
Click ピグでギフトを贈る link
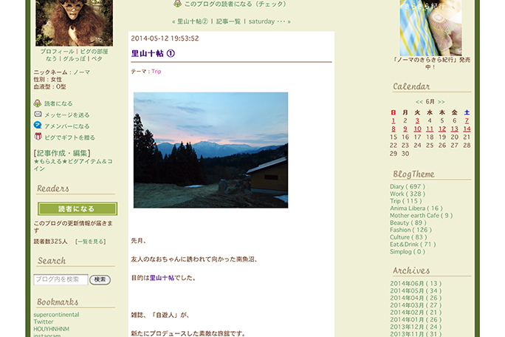70,137
